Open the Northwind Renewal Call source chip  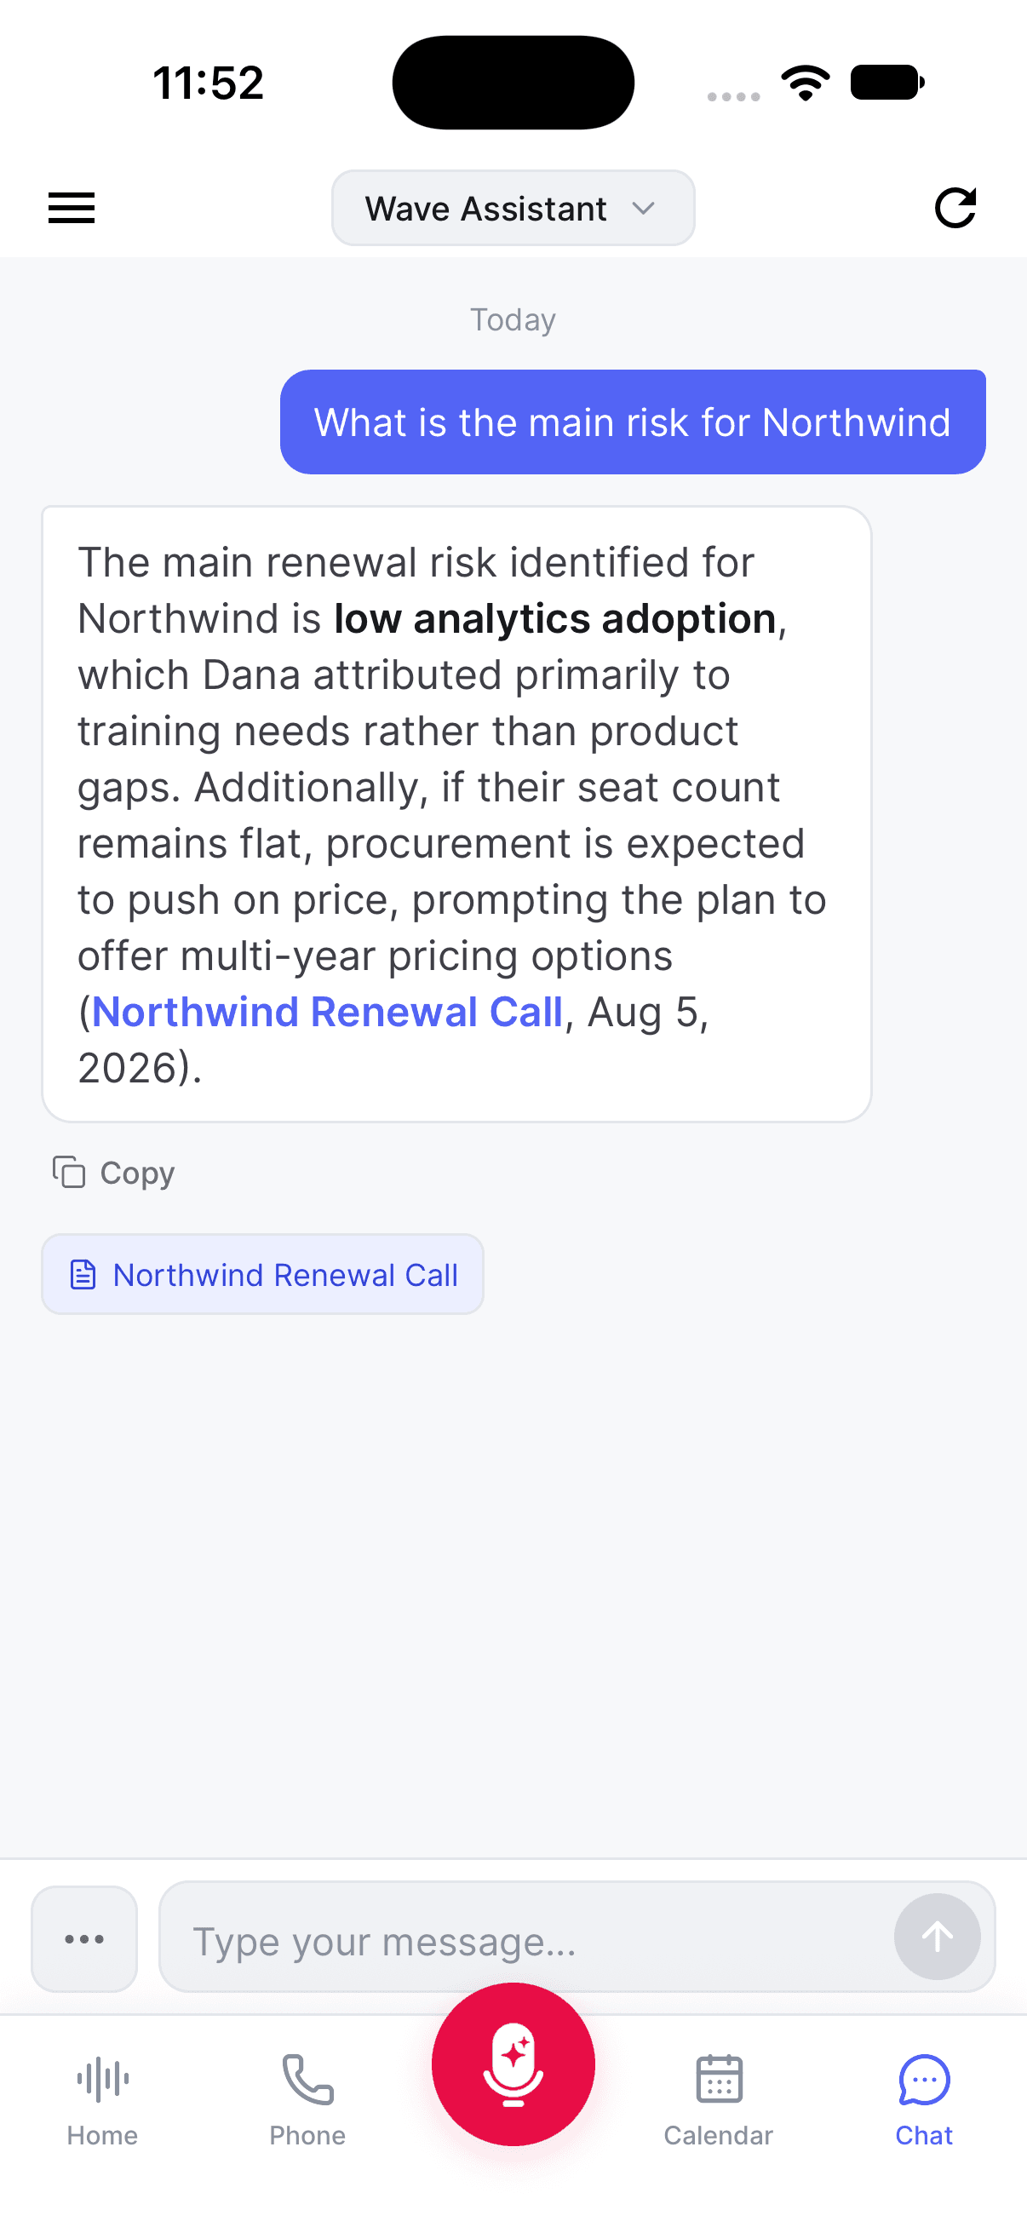(x=262, y=1274)
